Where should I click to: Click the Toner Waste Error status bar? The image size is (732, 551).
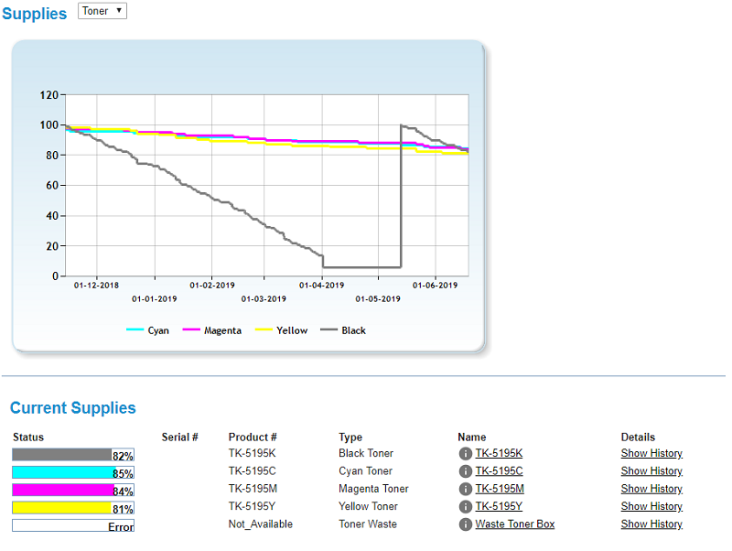pos(73,525)
